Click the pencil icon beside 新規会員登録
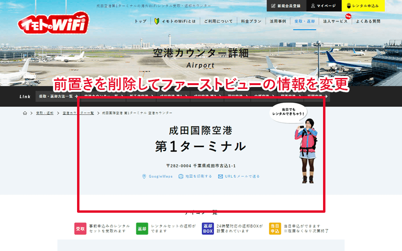The width and height of the screenshot is (402, 251). click(273, 6)
